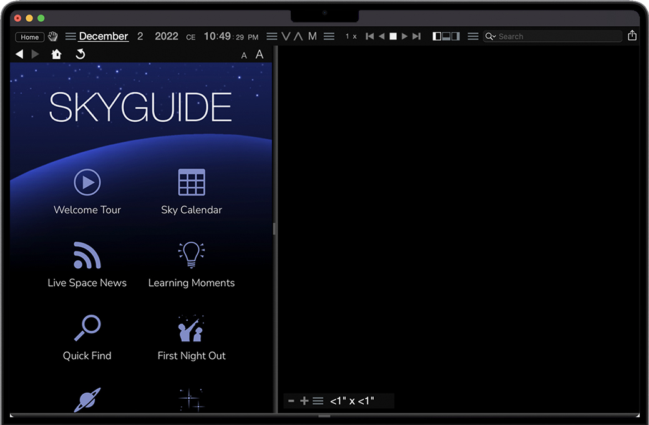Increase SkyGuide text size with large A

pos(260,54)
